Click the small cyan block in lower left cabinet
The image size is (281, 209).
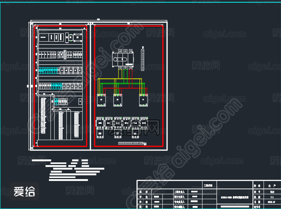pyautogui.click(x=56, y=101)
